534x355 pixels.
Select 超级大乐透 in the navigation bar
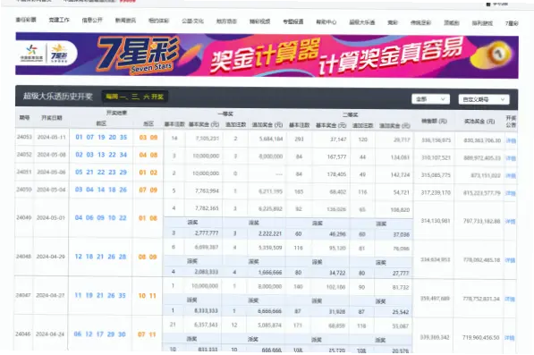pos(362,22)
